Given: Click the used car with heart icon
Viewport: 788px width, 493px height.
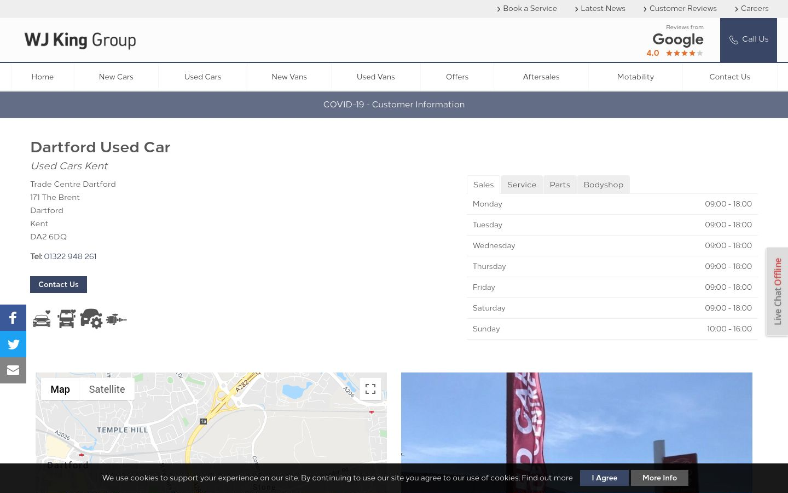Looking at the screenshot, I should pyautogui.click(x=42, y=319).
